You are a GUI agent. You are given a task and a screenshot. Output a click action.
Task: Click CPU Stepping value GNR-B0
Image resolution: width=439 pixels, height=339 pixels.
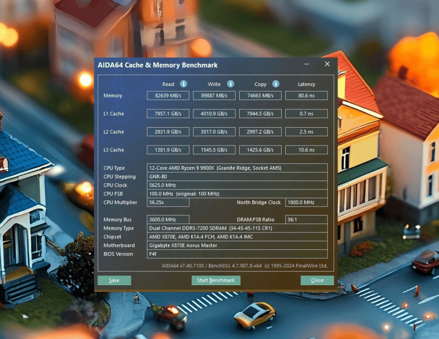237,177
